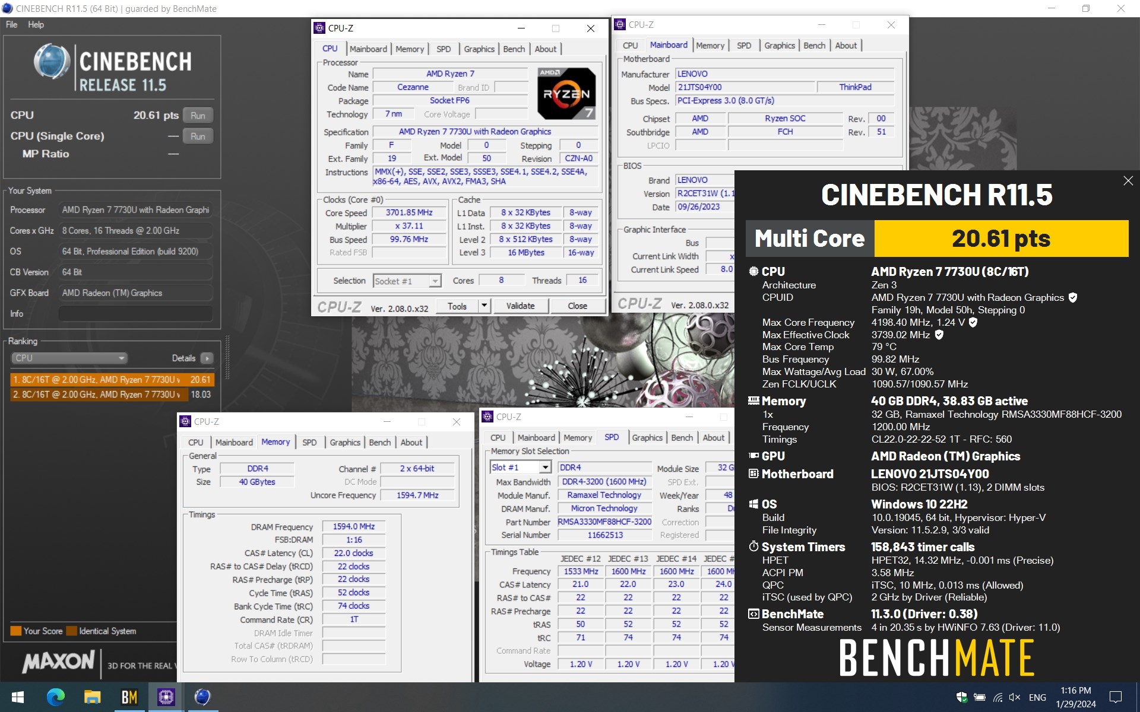
Task: Open the Bench tab in the CPU-Z CPU window
Action: 514,49
